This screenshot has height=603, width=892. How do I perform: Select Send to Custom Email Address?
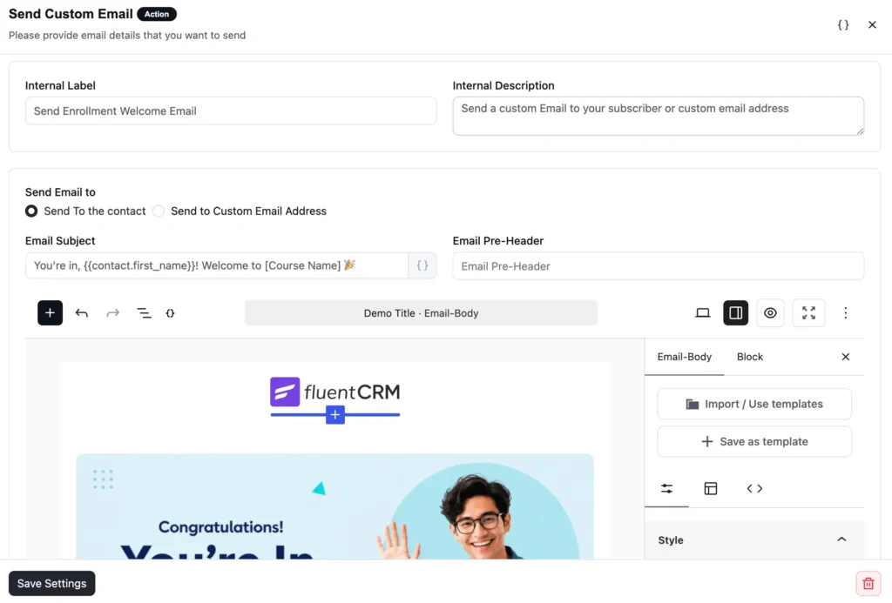pyautogui.click(x=240, y=211)
